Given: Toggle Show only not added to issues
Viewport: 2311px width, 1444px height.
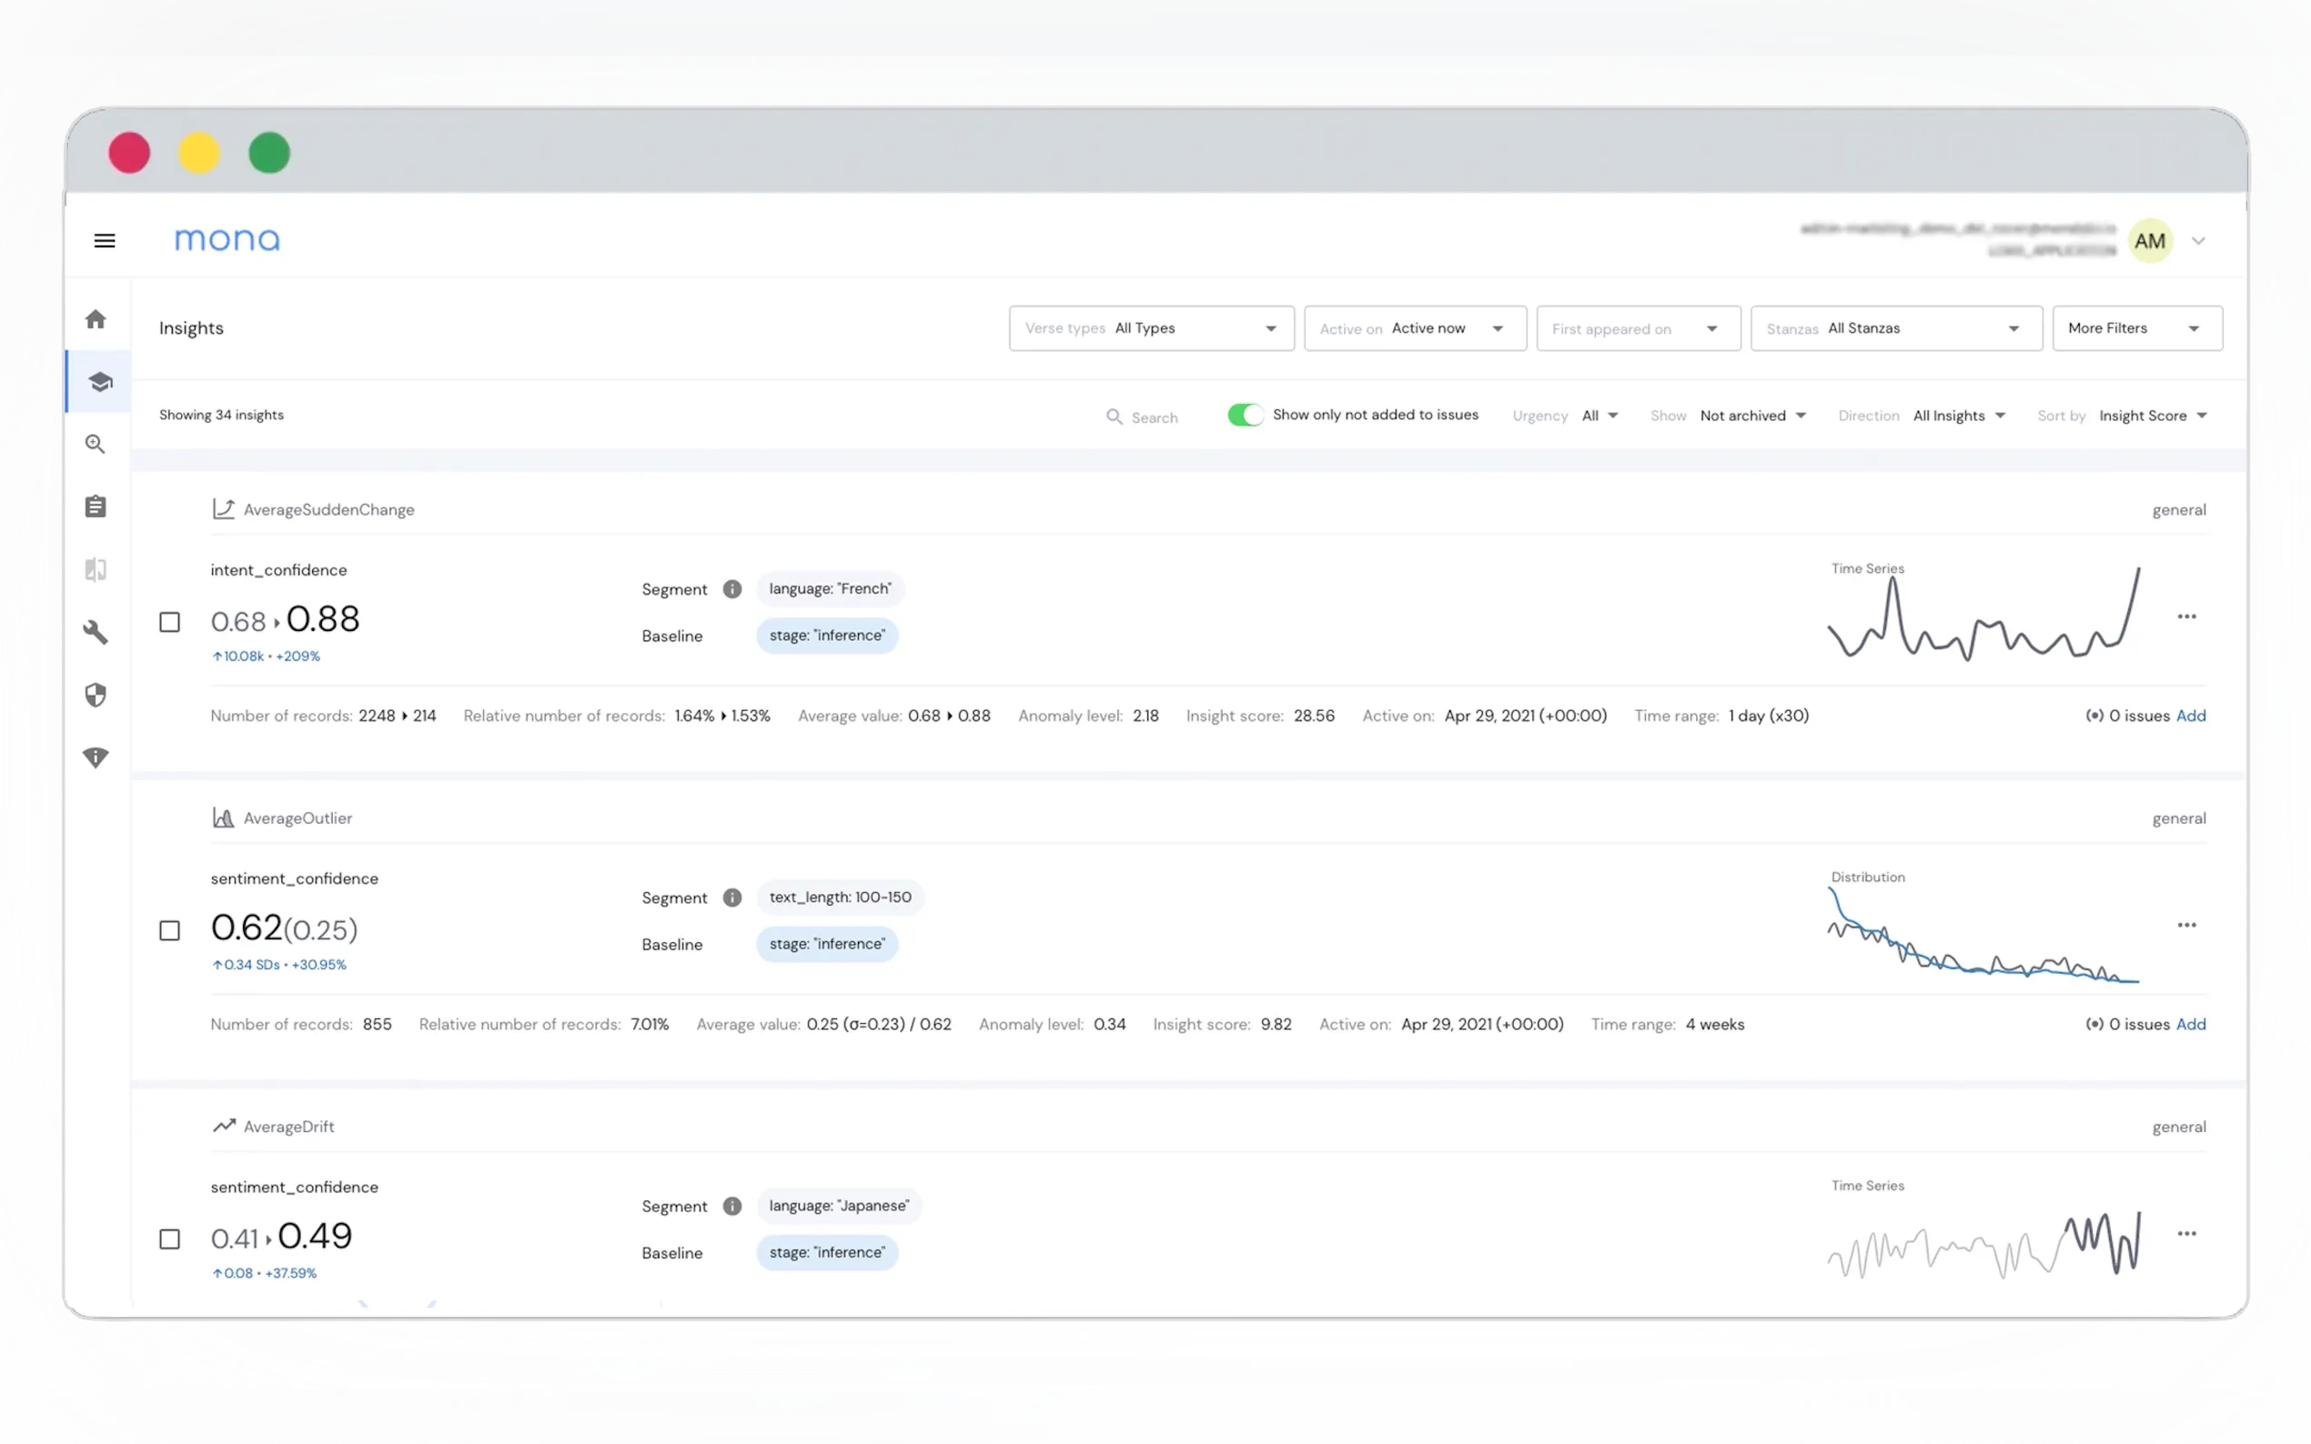Looking at the screenshot, I should [1245, 415].
